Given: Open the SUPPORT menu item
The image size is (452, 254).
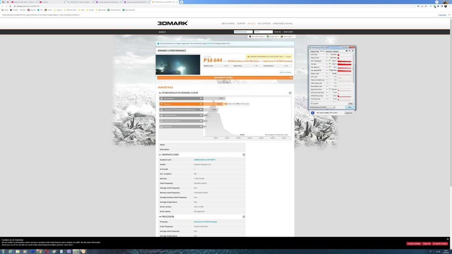Looking at the screenshot, I should tap(241, 23).
